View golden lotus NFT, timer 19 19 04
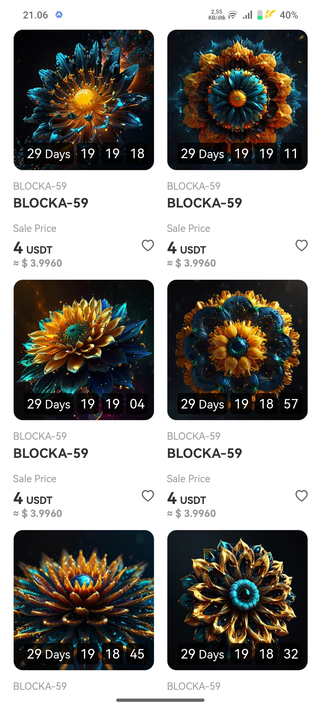Screen dimensions: 321x710 pyautogui.click(x=84, y=350)
